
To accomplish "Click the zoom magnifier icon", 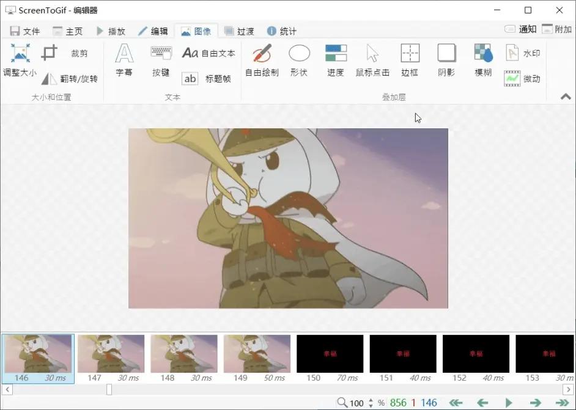I will tap(342, 403).
